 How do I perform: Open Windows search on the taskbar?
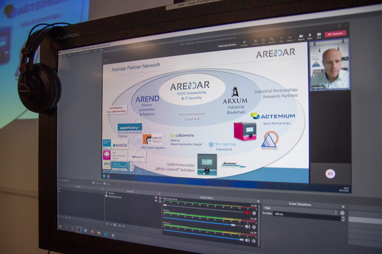pyautogui.click(x=66, y=227)
